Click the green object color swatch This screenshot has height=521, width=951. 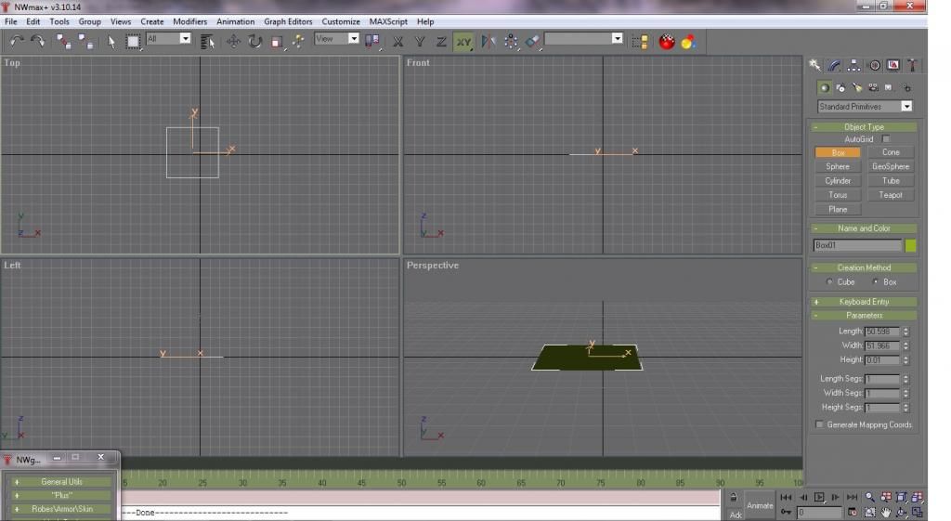(x=910, y=245)
